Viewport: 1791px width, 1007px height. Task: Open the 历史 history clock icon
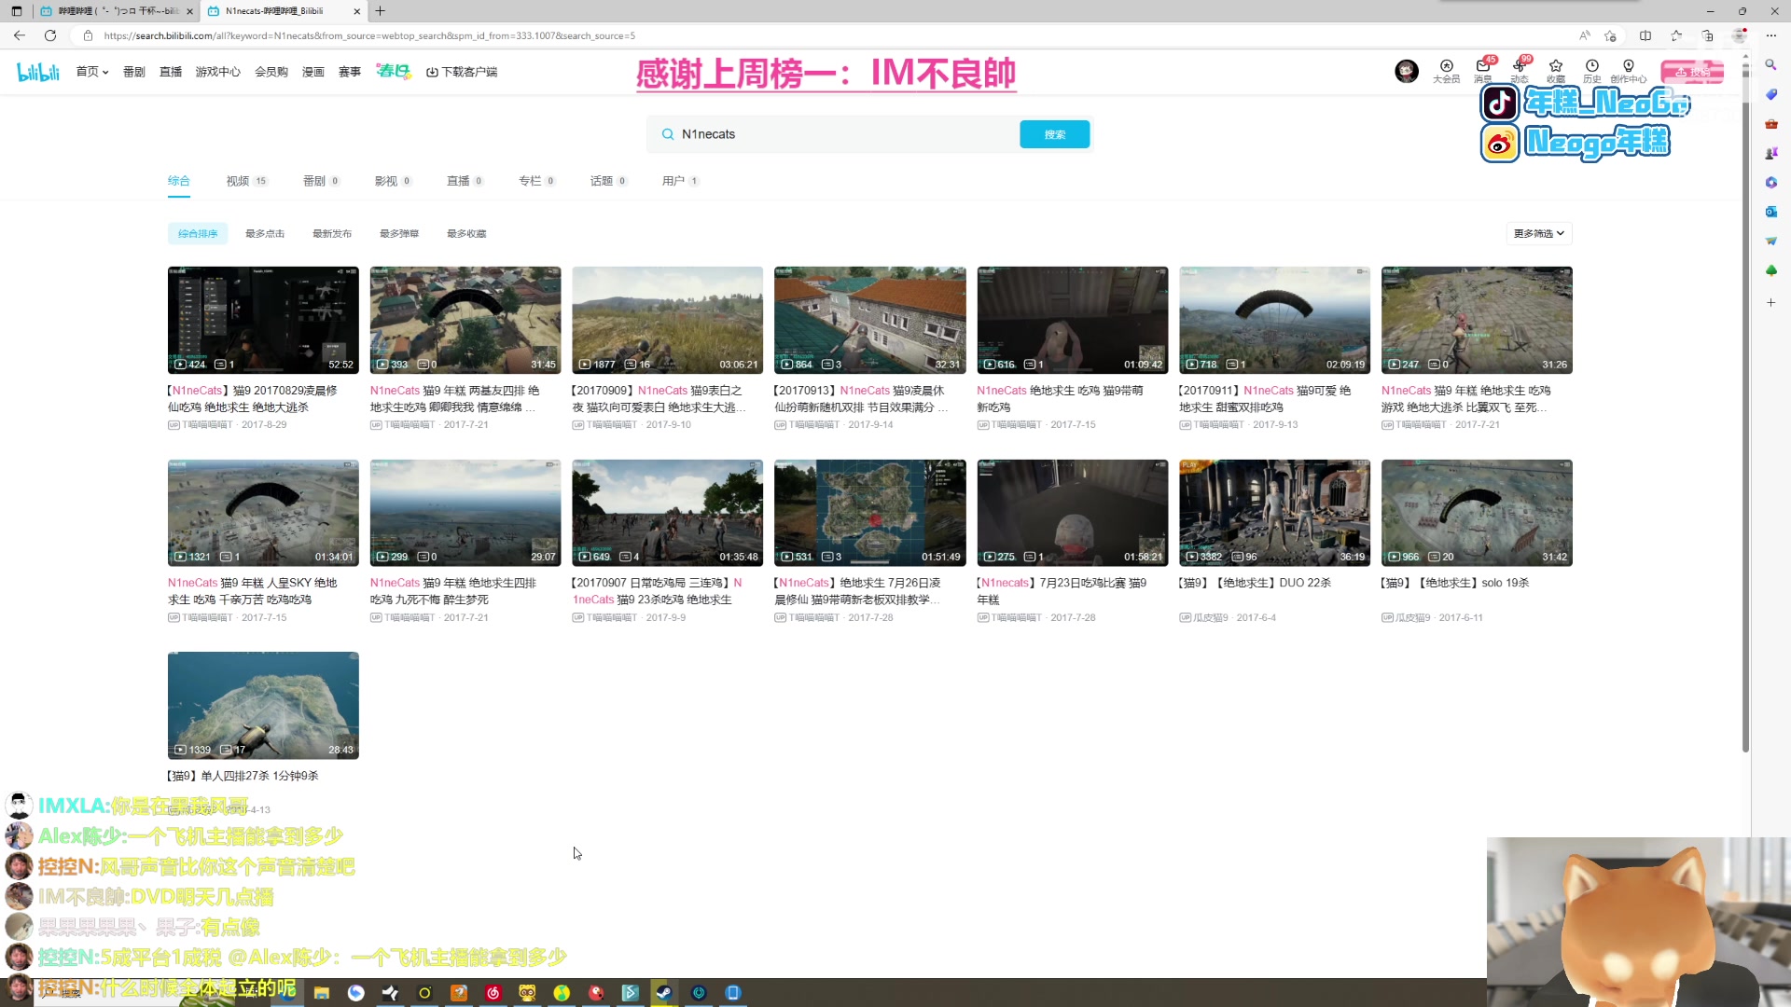click(1592, 71)
